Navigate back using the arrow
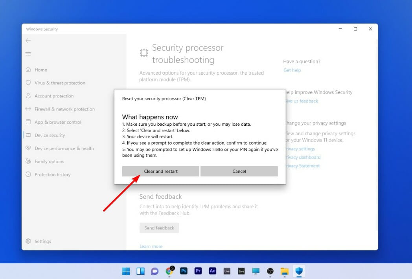Screen dimensions: 412x279 tap(28, 40)
